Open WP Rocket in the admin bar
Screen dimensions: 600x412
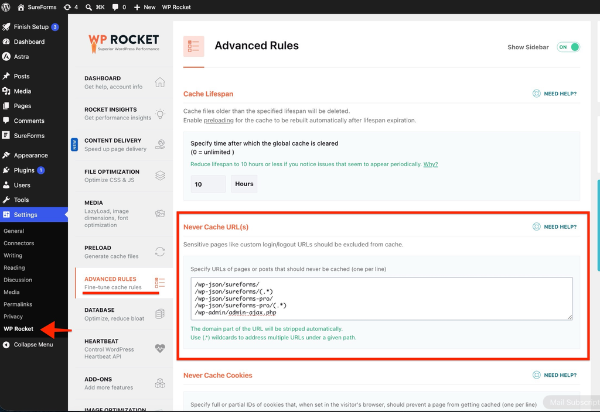[176, 7]
